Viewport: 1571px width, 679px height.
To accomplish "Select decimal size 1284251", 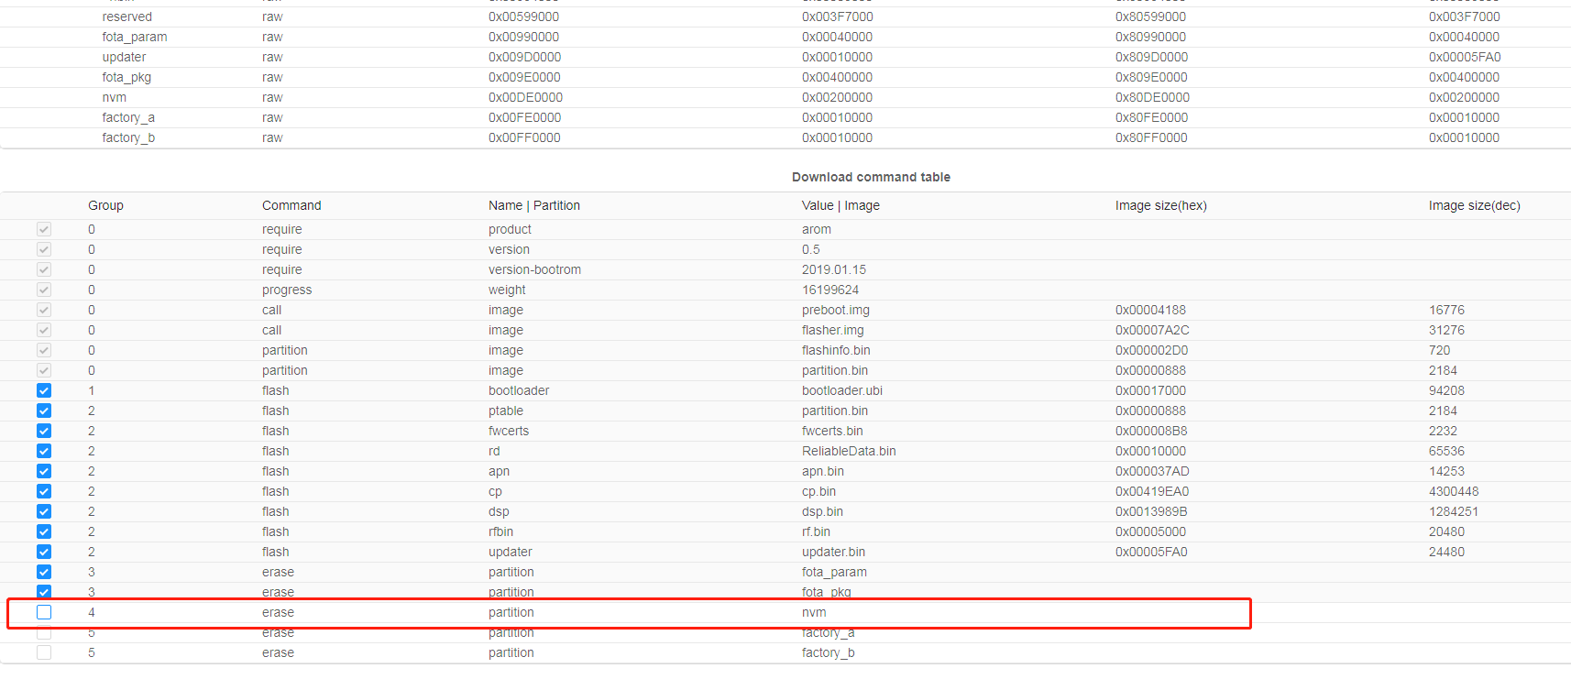I will (1454, 511).
